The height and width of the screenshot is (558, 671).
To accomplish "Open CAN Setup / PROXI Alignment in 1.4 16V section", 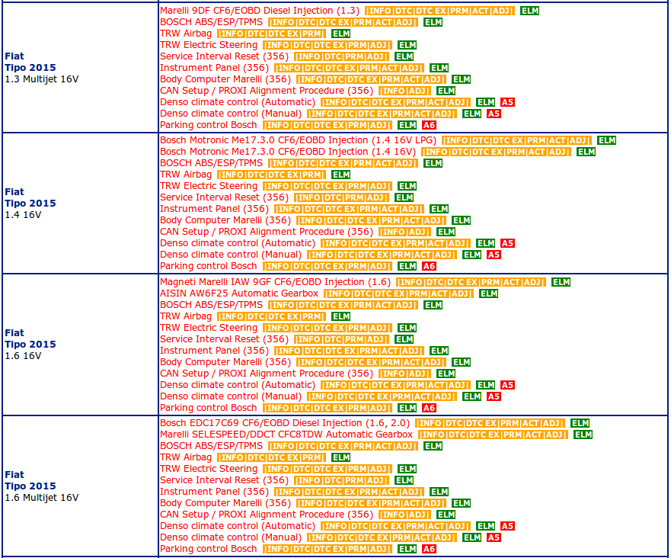I will point(266,232).
